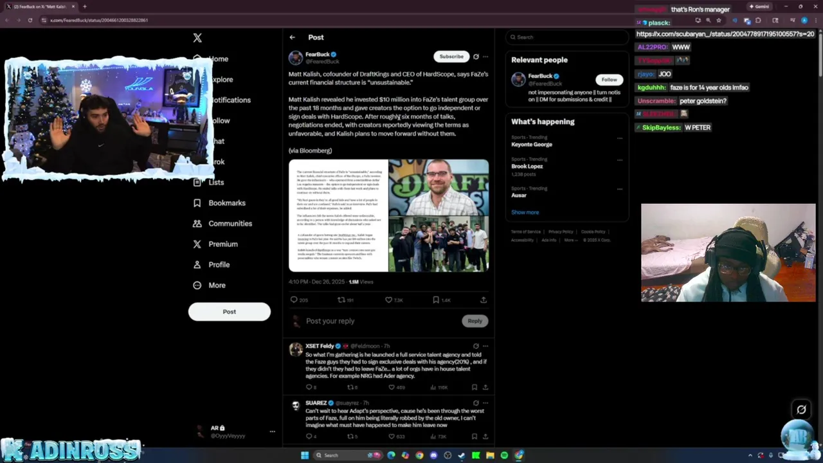Open Communities in the sidebar
The width and height of the screenshot is (823, 463).
coord(222,223)
